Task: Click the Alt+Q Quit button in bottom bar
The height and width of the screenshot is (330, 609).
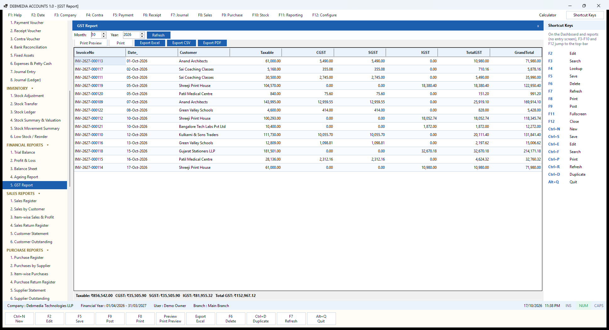Action: (321, 319)
